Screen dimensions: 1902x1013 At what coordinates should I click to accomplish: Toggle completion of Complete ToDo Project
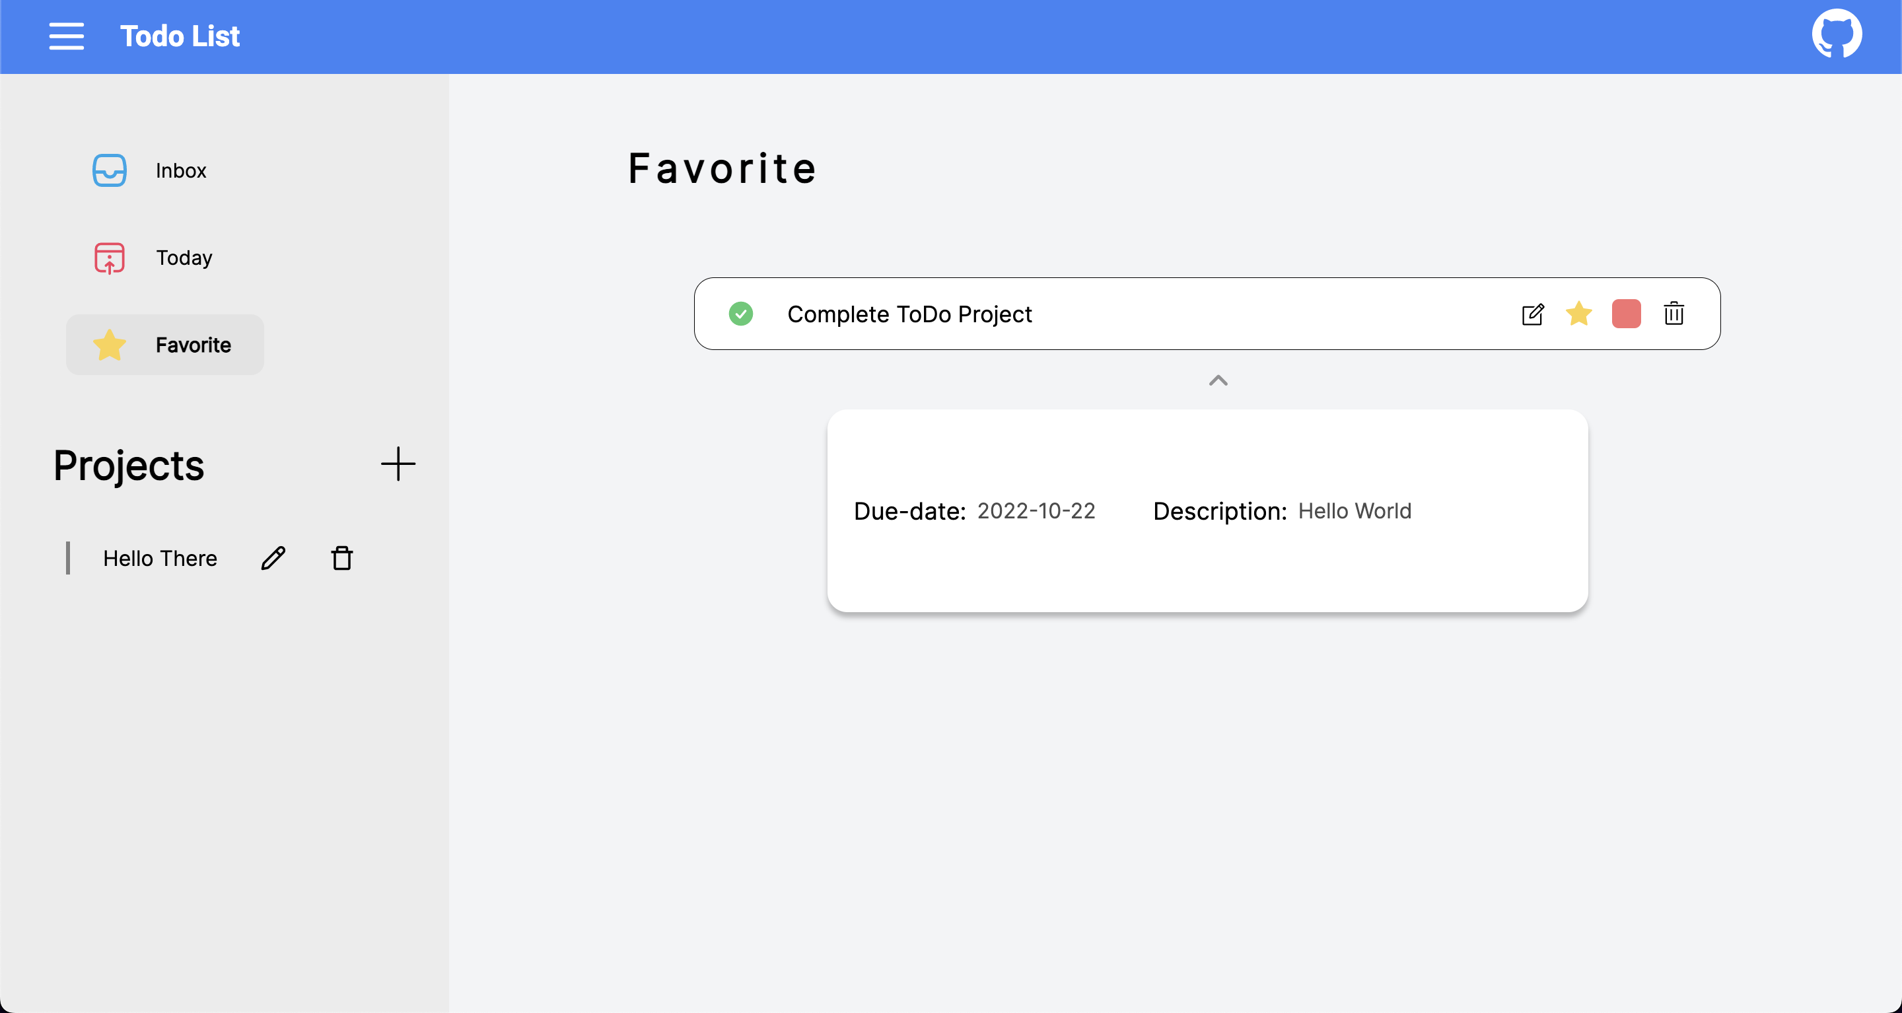pos(742,314)
